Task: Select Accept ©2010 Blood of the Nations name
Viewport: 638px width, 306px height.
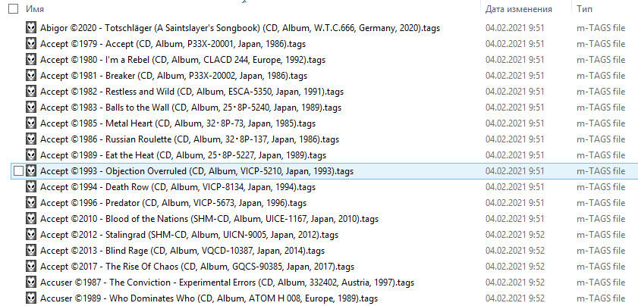Action: 209,219
